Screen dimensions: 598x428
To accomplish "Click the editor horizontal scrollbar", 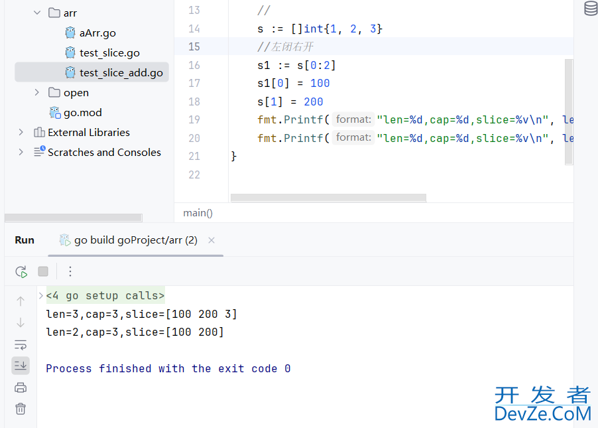I will (x=328, y=197).
